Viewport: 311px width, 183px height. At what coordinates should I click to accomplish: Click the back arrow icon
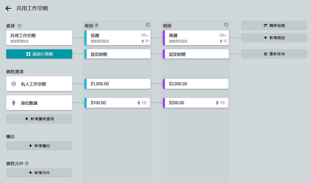pyautogui.click(x=8, y=8)
